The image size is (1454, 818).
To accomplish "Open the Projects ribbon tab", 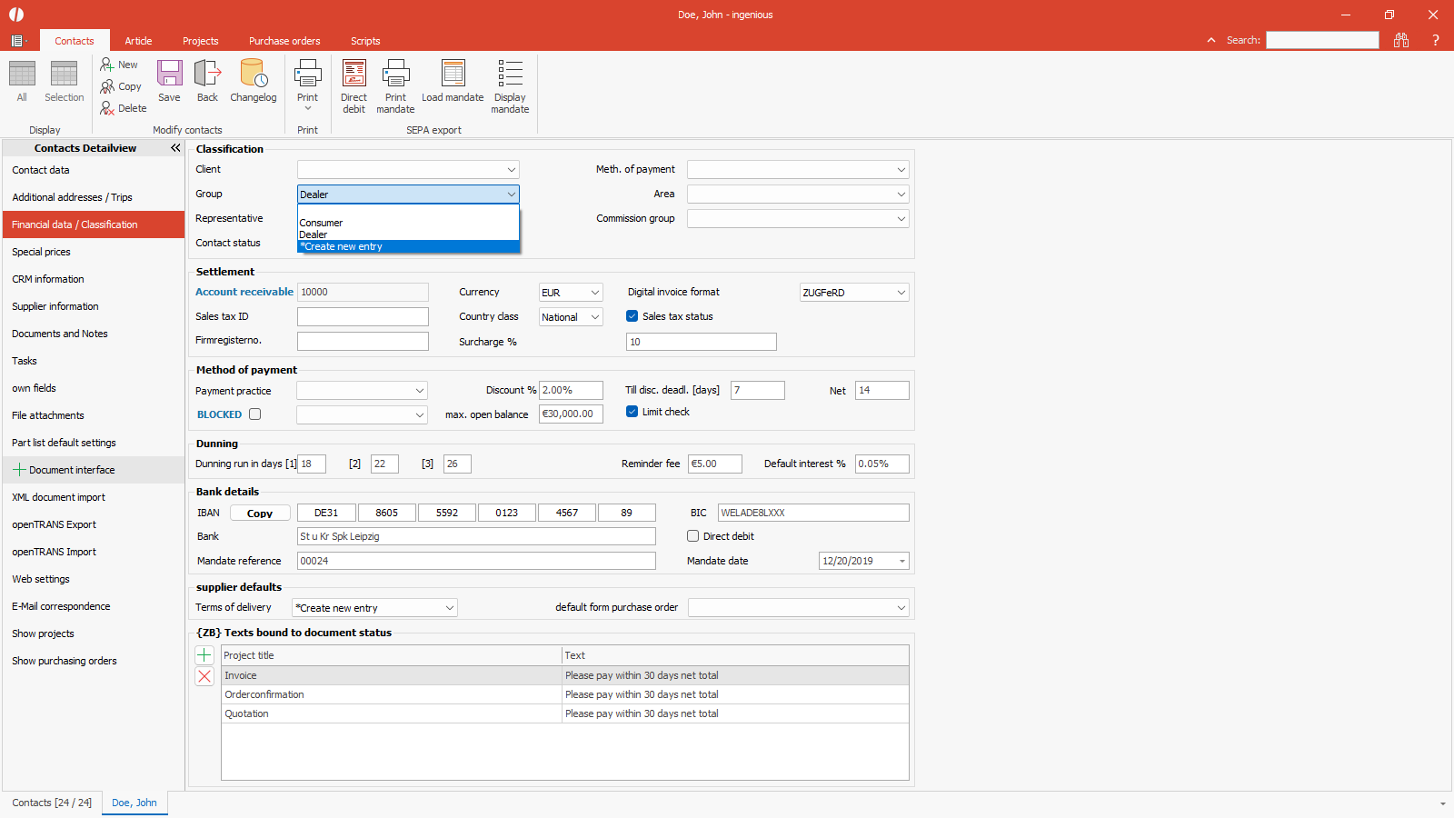I will point(200,41).
